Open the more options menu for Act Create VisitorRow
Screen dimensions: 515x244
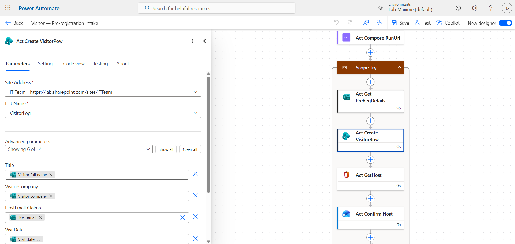(x=192, y=41)
